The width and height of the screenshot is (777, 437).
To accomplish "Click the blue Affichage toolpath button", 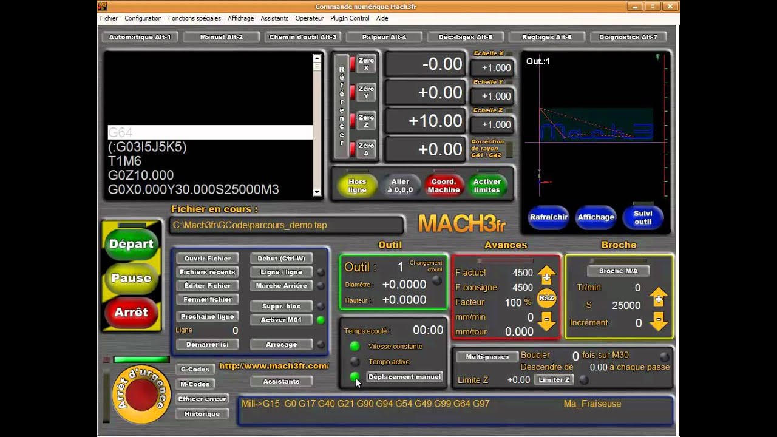I will point(595,217).
